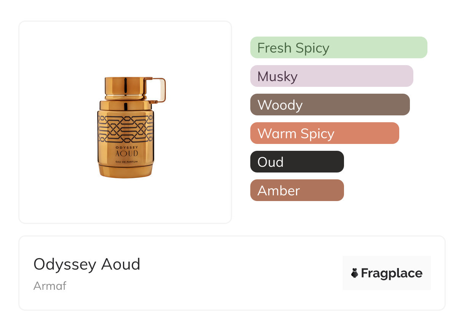Select the Musky accord bar
The width and height of the screenshot is (464, 329).
[331, 76]
